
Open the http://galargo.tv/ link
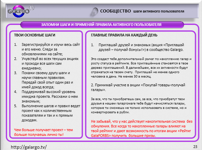click(29, 147)
